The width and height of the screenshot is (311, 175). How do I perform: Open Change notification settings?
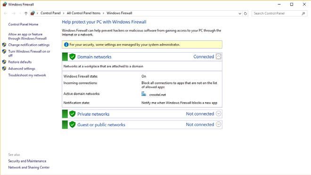point(29,45)
